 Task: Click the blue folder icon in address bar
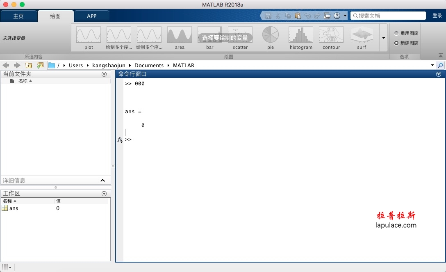(x=52, y=66)
